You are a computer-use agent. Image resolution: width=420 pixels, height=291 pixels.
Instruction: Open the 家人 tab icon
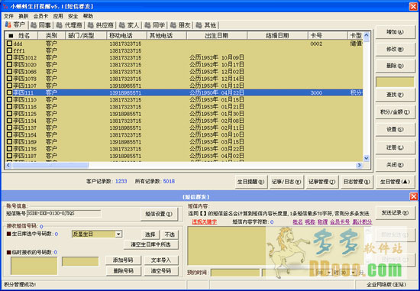[x=122, y=25]
